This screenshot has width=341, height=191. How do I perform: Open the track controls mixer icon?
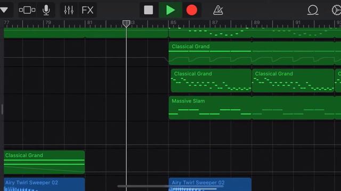click(69, 10)
